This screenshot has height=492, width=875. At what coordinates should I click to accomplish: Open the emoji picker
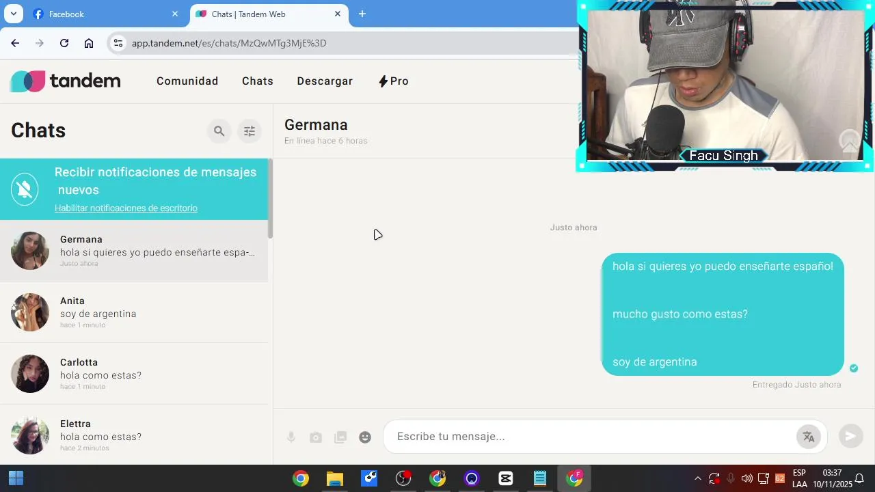pyautogui.click(x=365, y=437)
